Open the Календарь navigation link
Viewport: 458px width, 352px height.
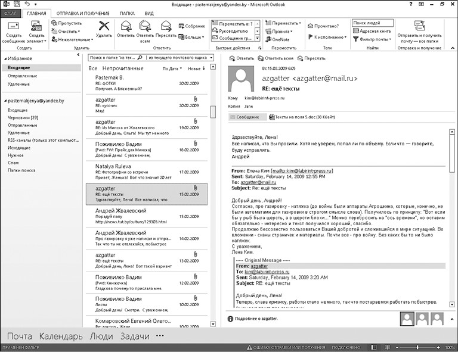[61, 336]
